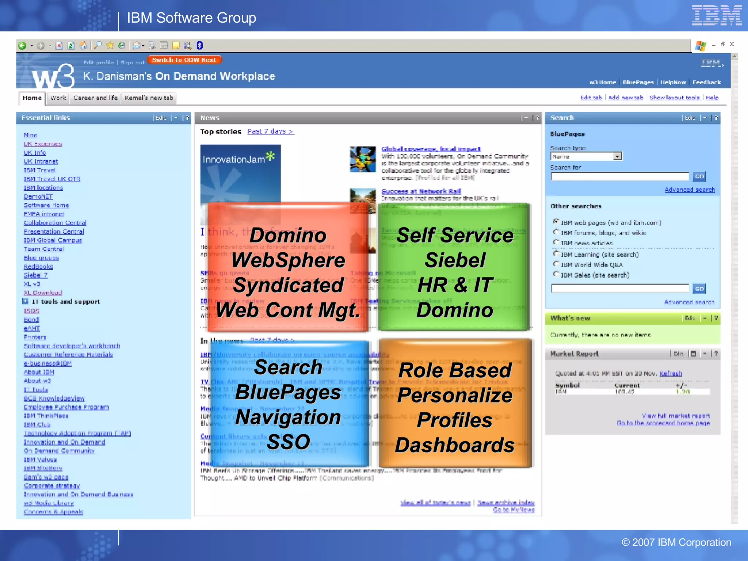The height and width of the screenshot is (561, 748).
Task: Click the IBM logo in w3 banner
Action: click(712, 63)
